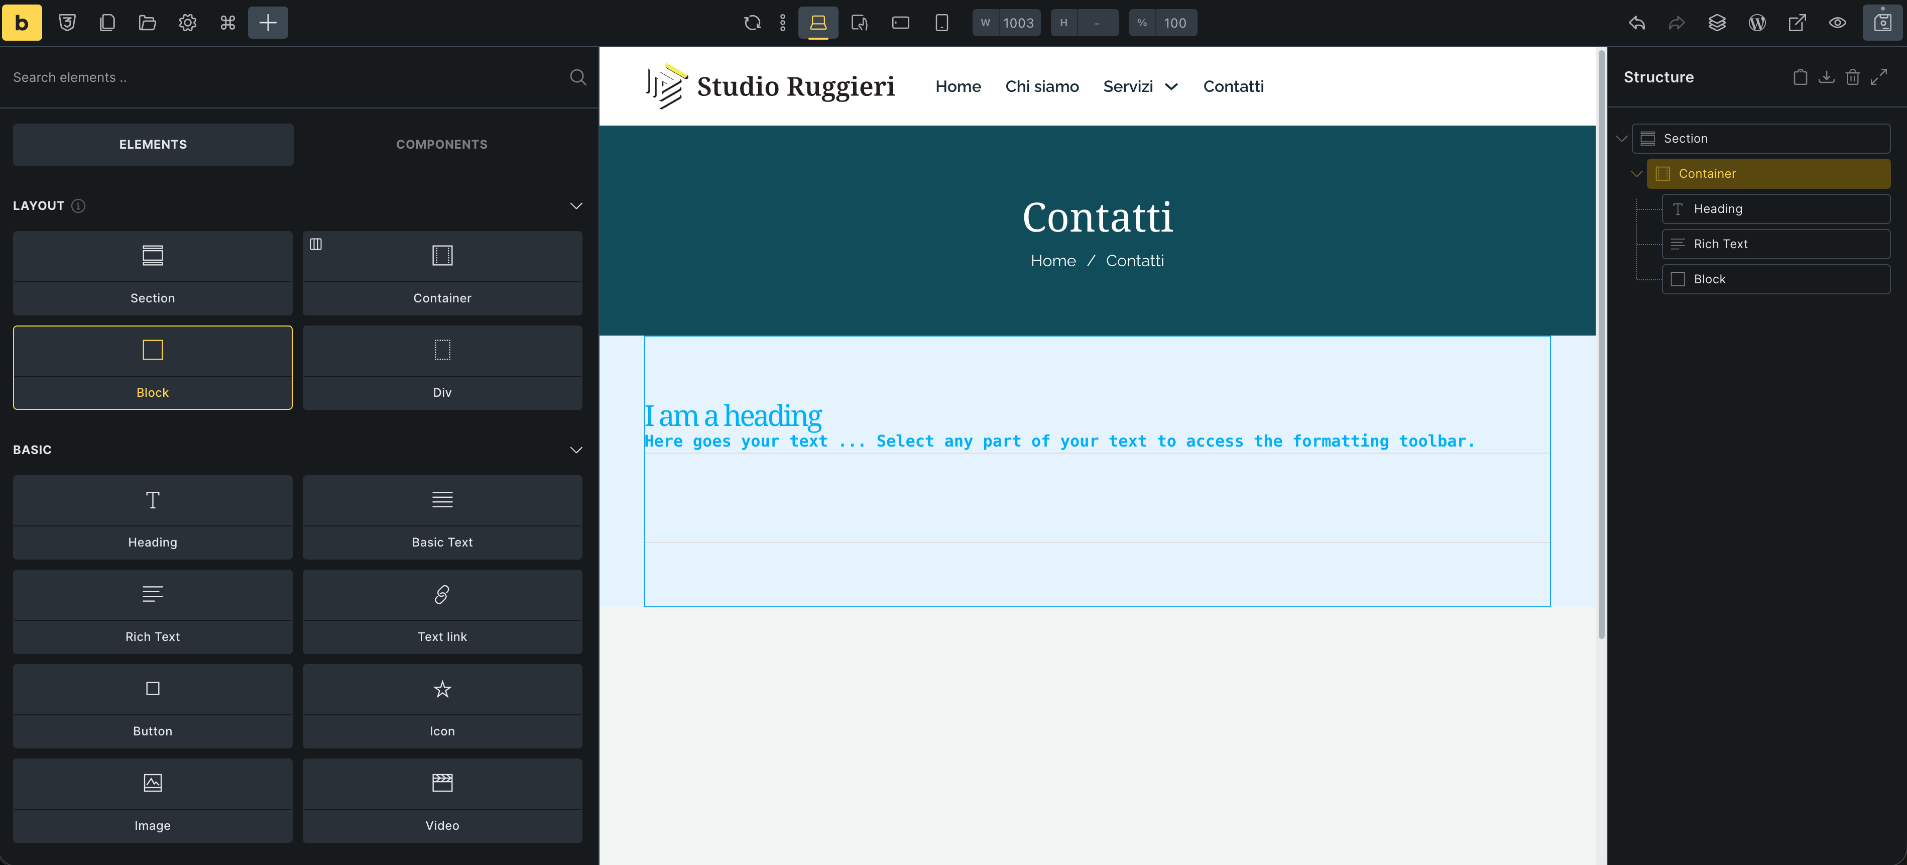1907x865 pixels.
Task: Open the Revisions layers icon
Action: (x=1717, y=22)
